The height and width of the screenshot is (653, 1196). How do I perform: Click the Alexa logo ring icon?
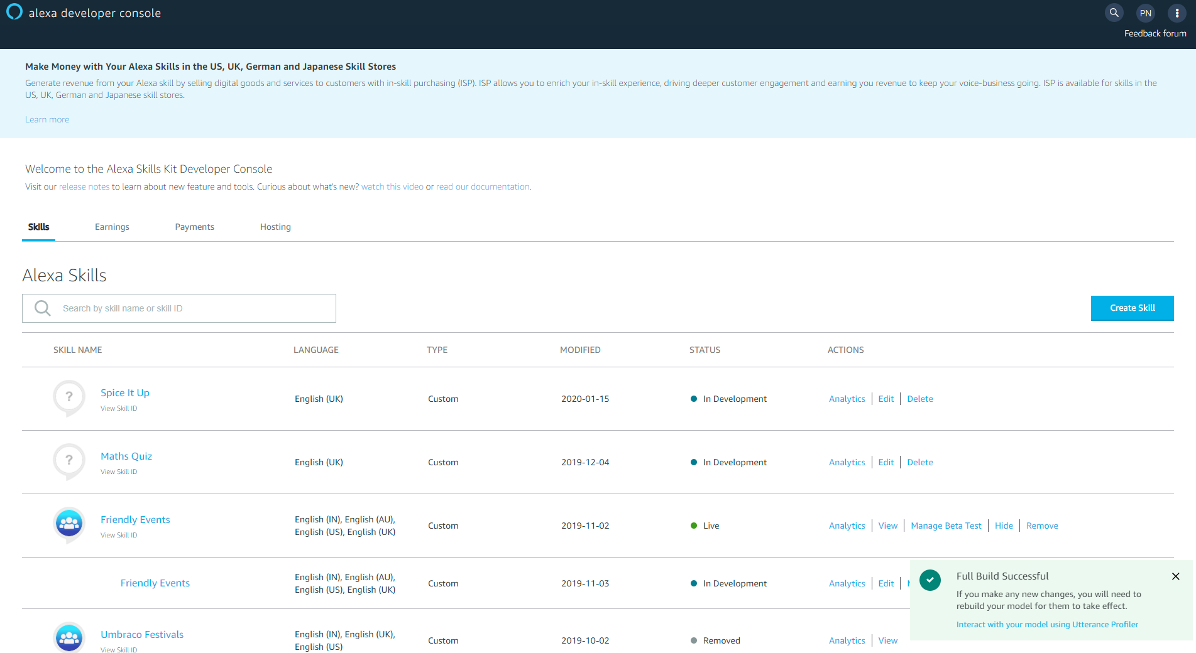pyautogui.click(x=14, y=12)
